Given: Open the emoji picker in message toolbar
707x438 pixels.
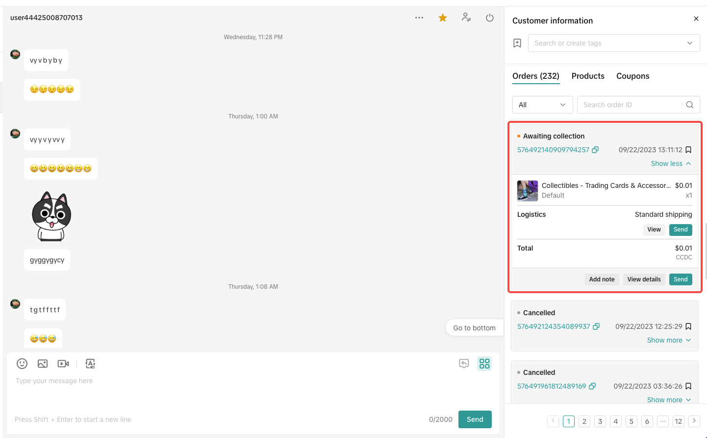Looking at the screenshot, I should [x=22, y=364].
